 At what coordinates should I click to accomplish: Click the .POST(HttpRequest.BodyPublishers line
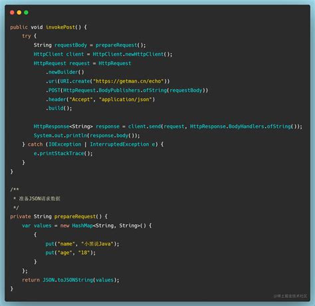[127, 90]
